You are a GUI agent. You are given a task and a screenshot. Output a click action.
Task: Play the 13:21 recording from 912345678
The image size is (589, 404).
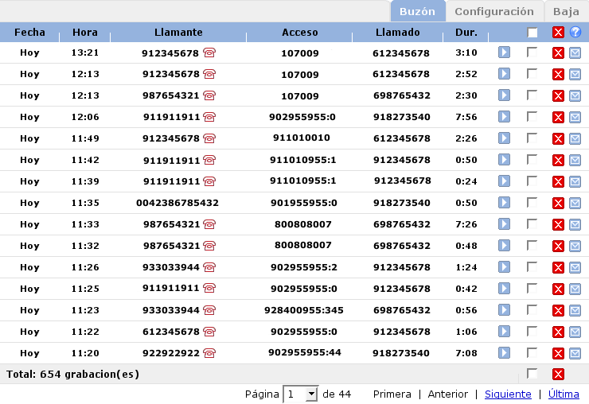point(504,52)
